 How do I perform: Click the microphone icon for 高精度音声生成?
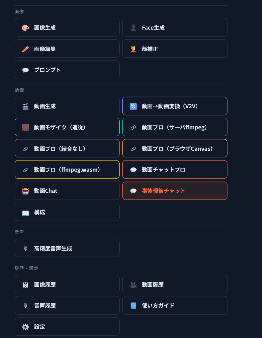point(25,248)
